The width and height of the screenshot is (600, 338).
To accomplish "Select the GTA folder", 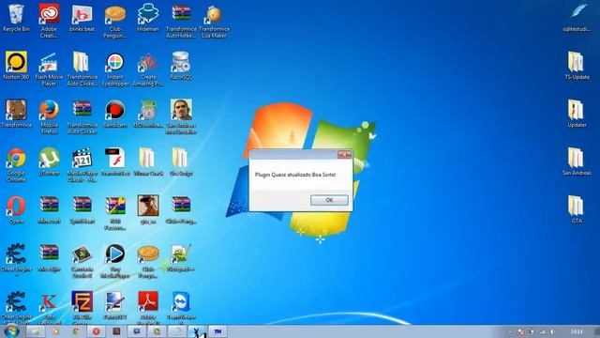I will 577,210.
